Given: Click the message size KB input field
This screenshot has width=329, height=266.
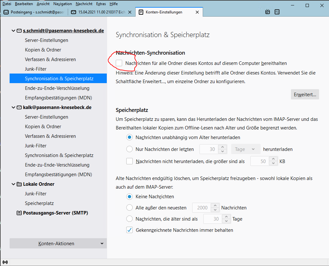Looking at the screenshot, I should 259,161.
